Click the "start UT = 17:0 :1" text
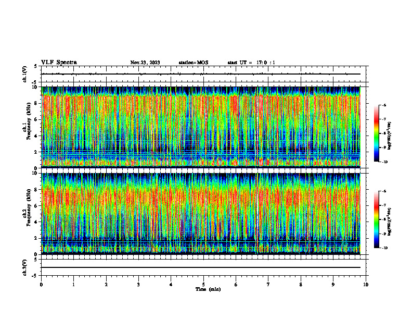 (251, 63)
